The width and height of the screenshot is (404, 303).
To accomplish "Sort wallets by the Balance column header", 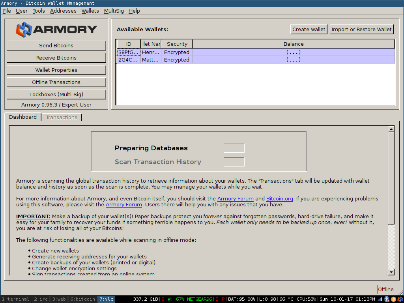I will pos(294,44).
